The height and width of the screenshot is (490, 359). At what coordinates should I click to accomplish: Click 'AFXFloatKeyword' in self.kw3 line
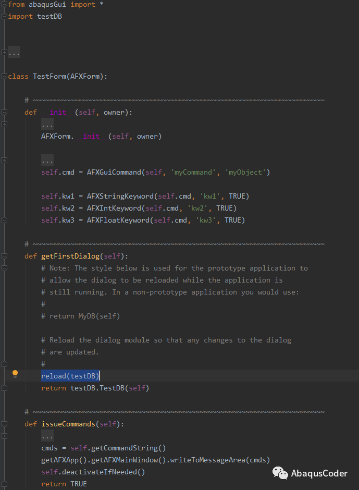[118, 220]
